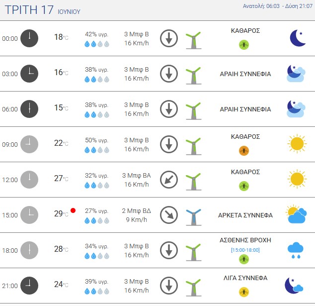
Task: Click the green mosquito icon at 00:00
Action: (x=244, y=45)
